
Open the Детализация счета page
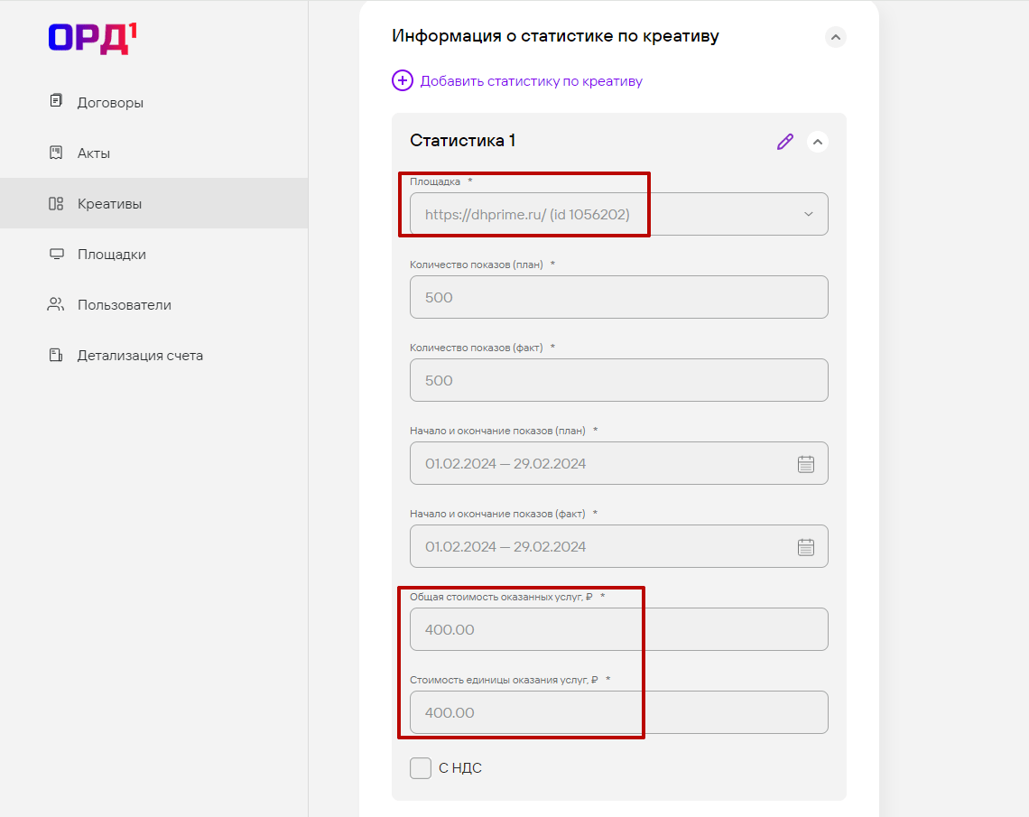[x=140, y=355]
